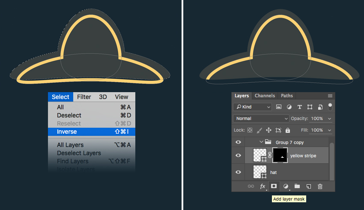Image resolution: width=364 pixels, height=210 pixels.
Task: Open the Kind filter dropdown
Action: (x=252, y=107)
